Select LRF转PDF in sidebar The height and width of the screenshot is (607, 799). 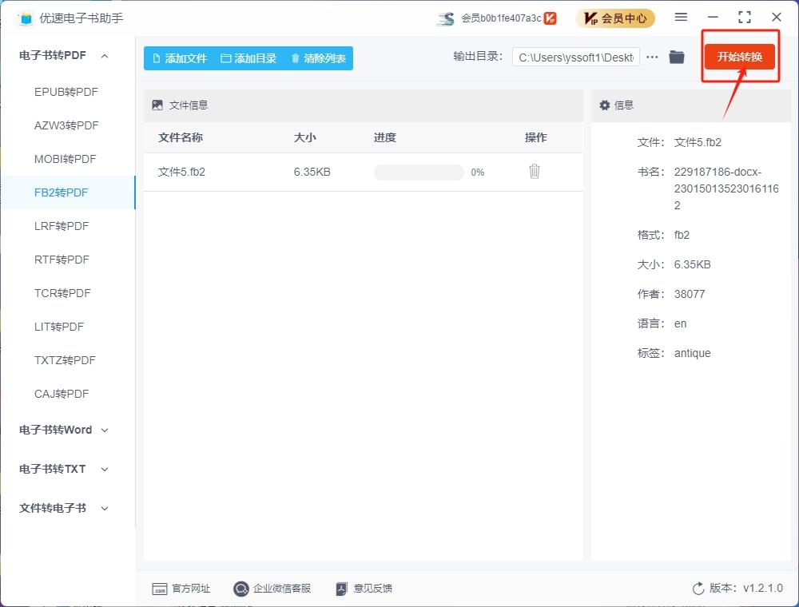click(x=62, y=226)
